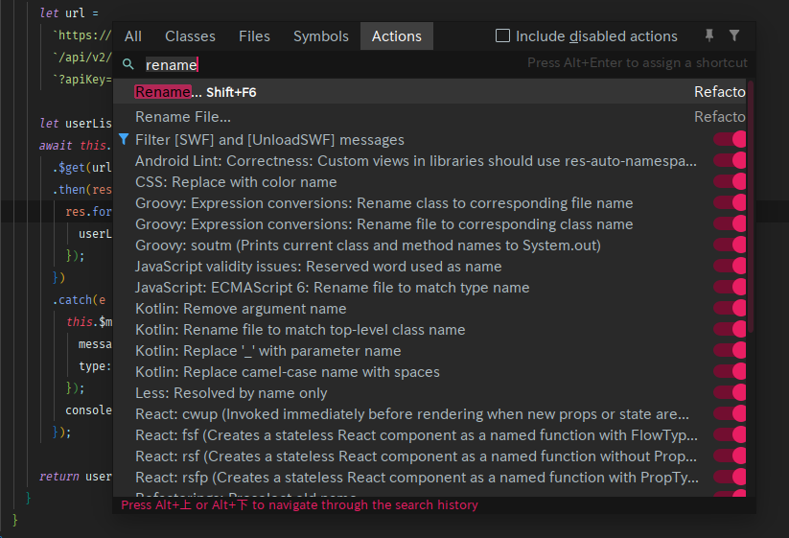Select Kotlin Replace camel-case name with spaces
This screenshot has height=538, width=789.
(x=288, y=372)
